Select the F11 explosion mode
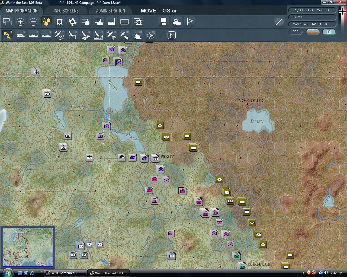 click(137, 35)
